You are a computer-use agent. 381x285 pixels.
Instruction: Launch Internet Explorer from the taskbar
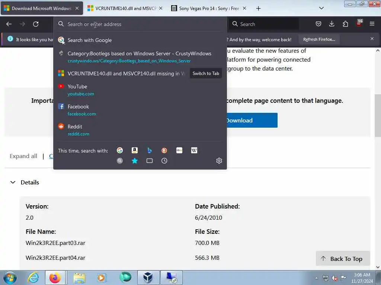33,278
